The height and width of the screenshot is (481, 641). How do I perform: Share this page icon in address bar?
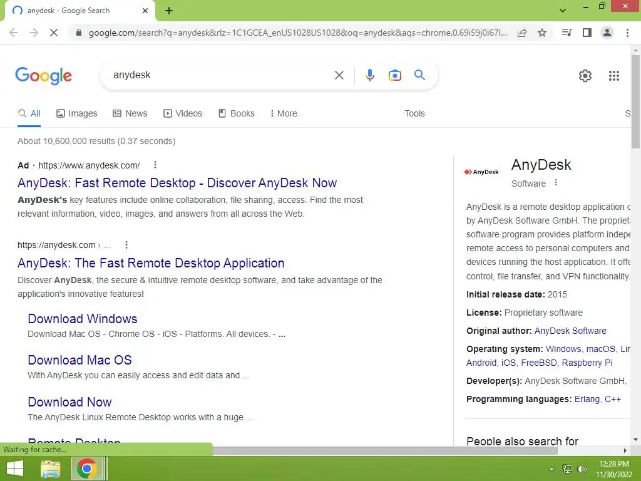522,33
